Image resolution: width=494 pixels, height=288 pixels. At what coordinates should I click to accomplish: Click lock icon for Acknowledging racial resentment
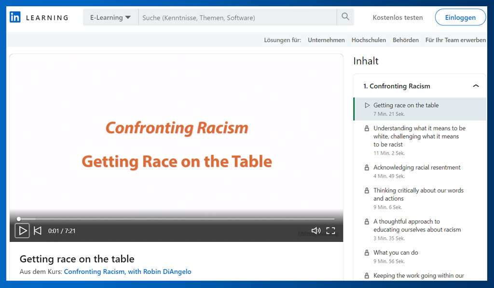click(367, 167)
